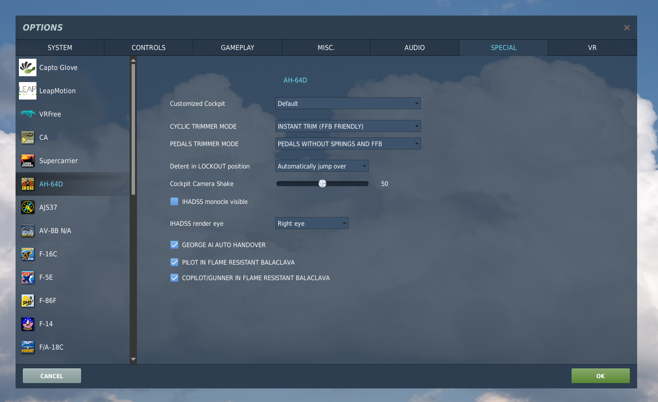The width and height of the screenshot is (658, 402).
Task: Open the AUDIO tab
Action: click(415, 48)
